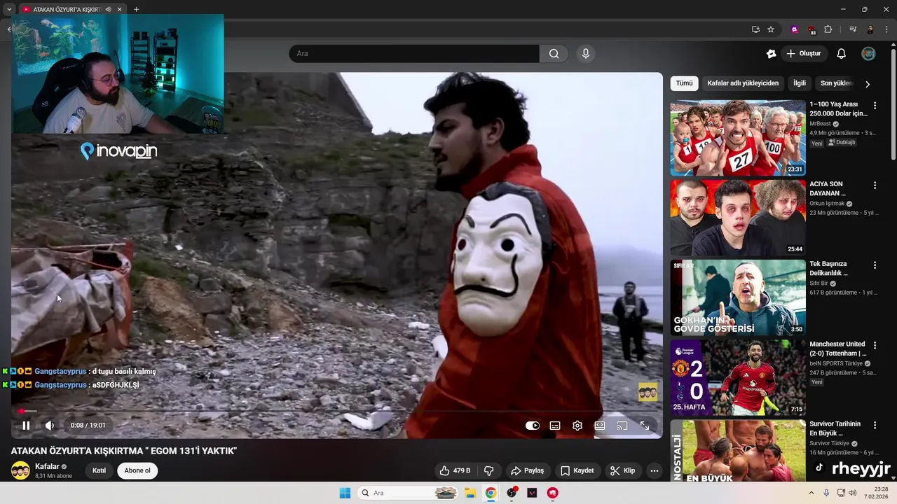Viewport: 897px width, 504px height.
Task: Open tab search dropdown arrow
Action: pyautogui.click(x=9, y=9)
